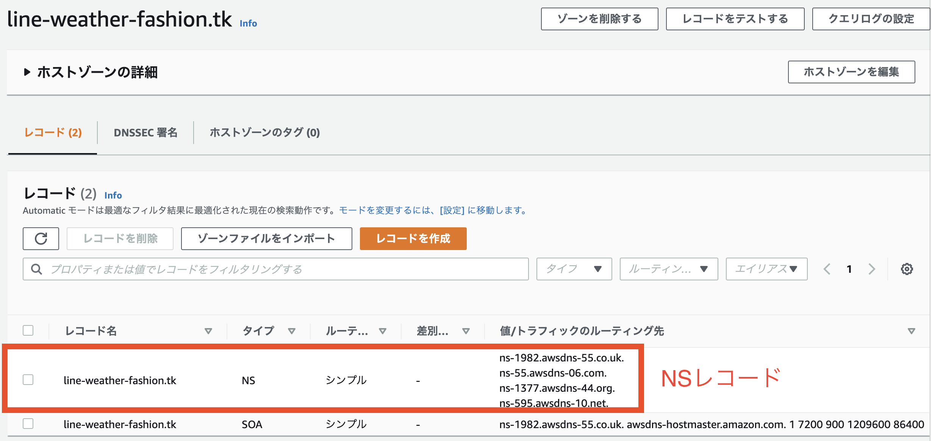
Task: Click the refresh records icon
Action: (x=41, y=239)
